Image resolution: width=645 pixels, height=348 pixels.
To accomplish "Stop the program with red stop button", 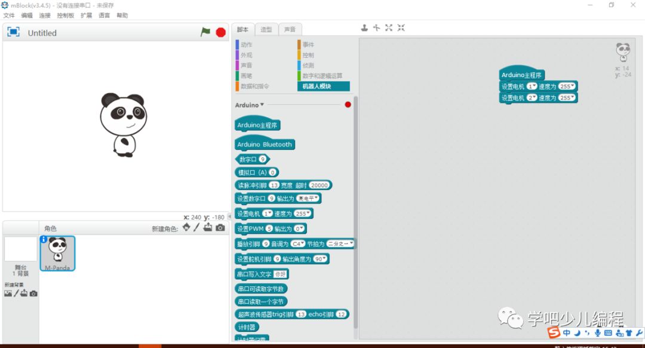I will coord(220,32).
